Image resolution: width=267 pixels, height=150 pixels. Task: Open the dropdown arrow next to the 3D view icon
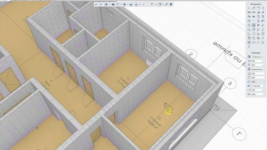140,5
